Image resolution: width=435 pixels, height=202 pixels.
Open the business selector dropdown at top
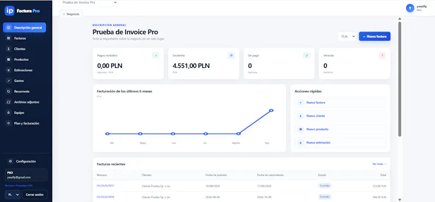pyautogui.click(x=89, y=3)
